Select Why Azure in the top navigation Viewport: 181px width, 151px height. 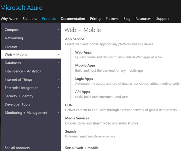pyautogui.click(x=9, y=19)
